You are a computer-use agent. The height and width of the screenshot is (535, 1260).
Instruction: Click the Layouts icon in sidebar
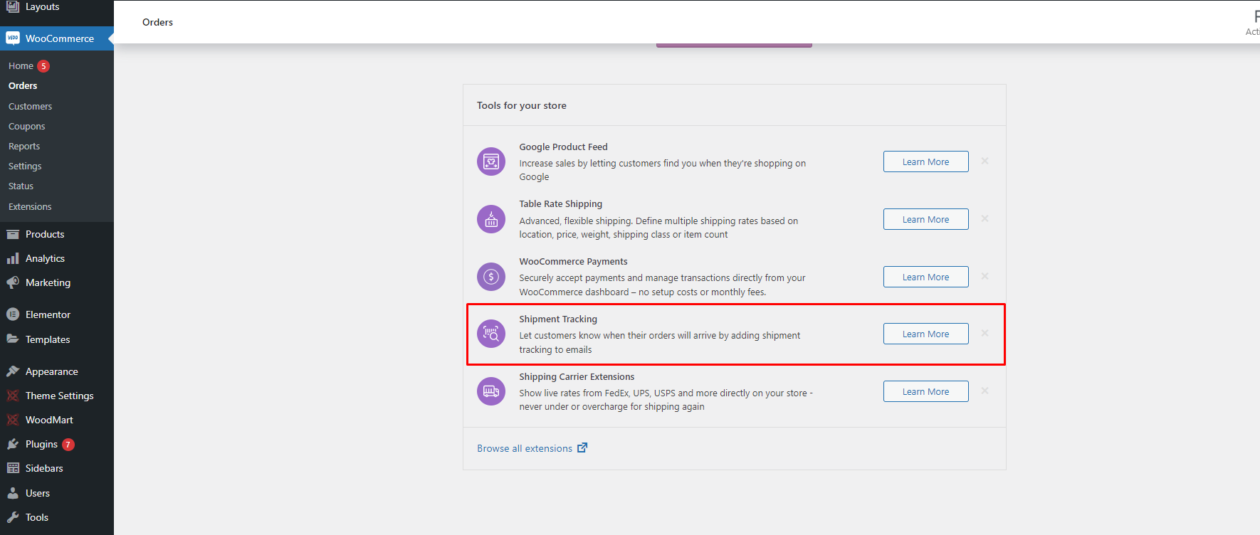tap(13, 7)
